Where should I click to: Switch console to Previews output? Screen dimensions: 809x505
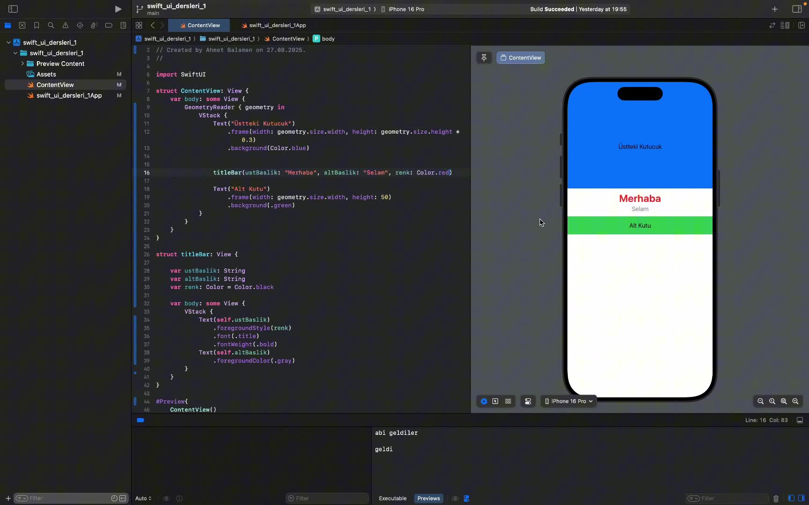coord(428,498)
